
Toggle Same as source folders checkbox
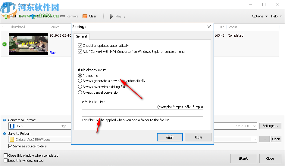tap(10, 146)
